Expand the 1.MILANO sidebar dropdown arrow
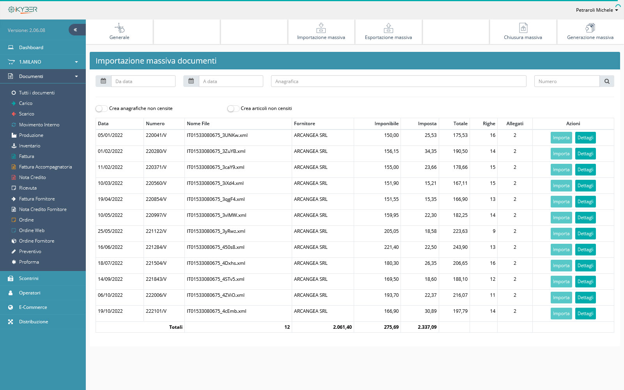 point(76,62)
